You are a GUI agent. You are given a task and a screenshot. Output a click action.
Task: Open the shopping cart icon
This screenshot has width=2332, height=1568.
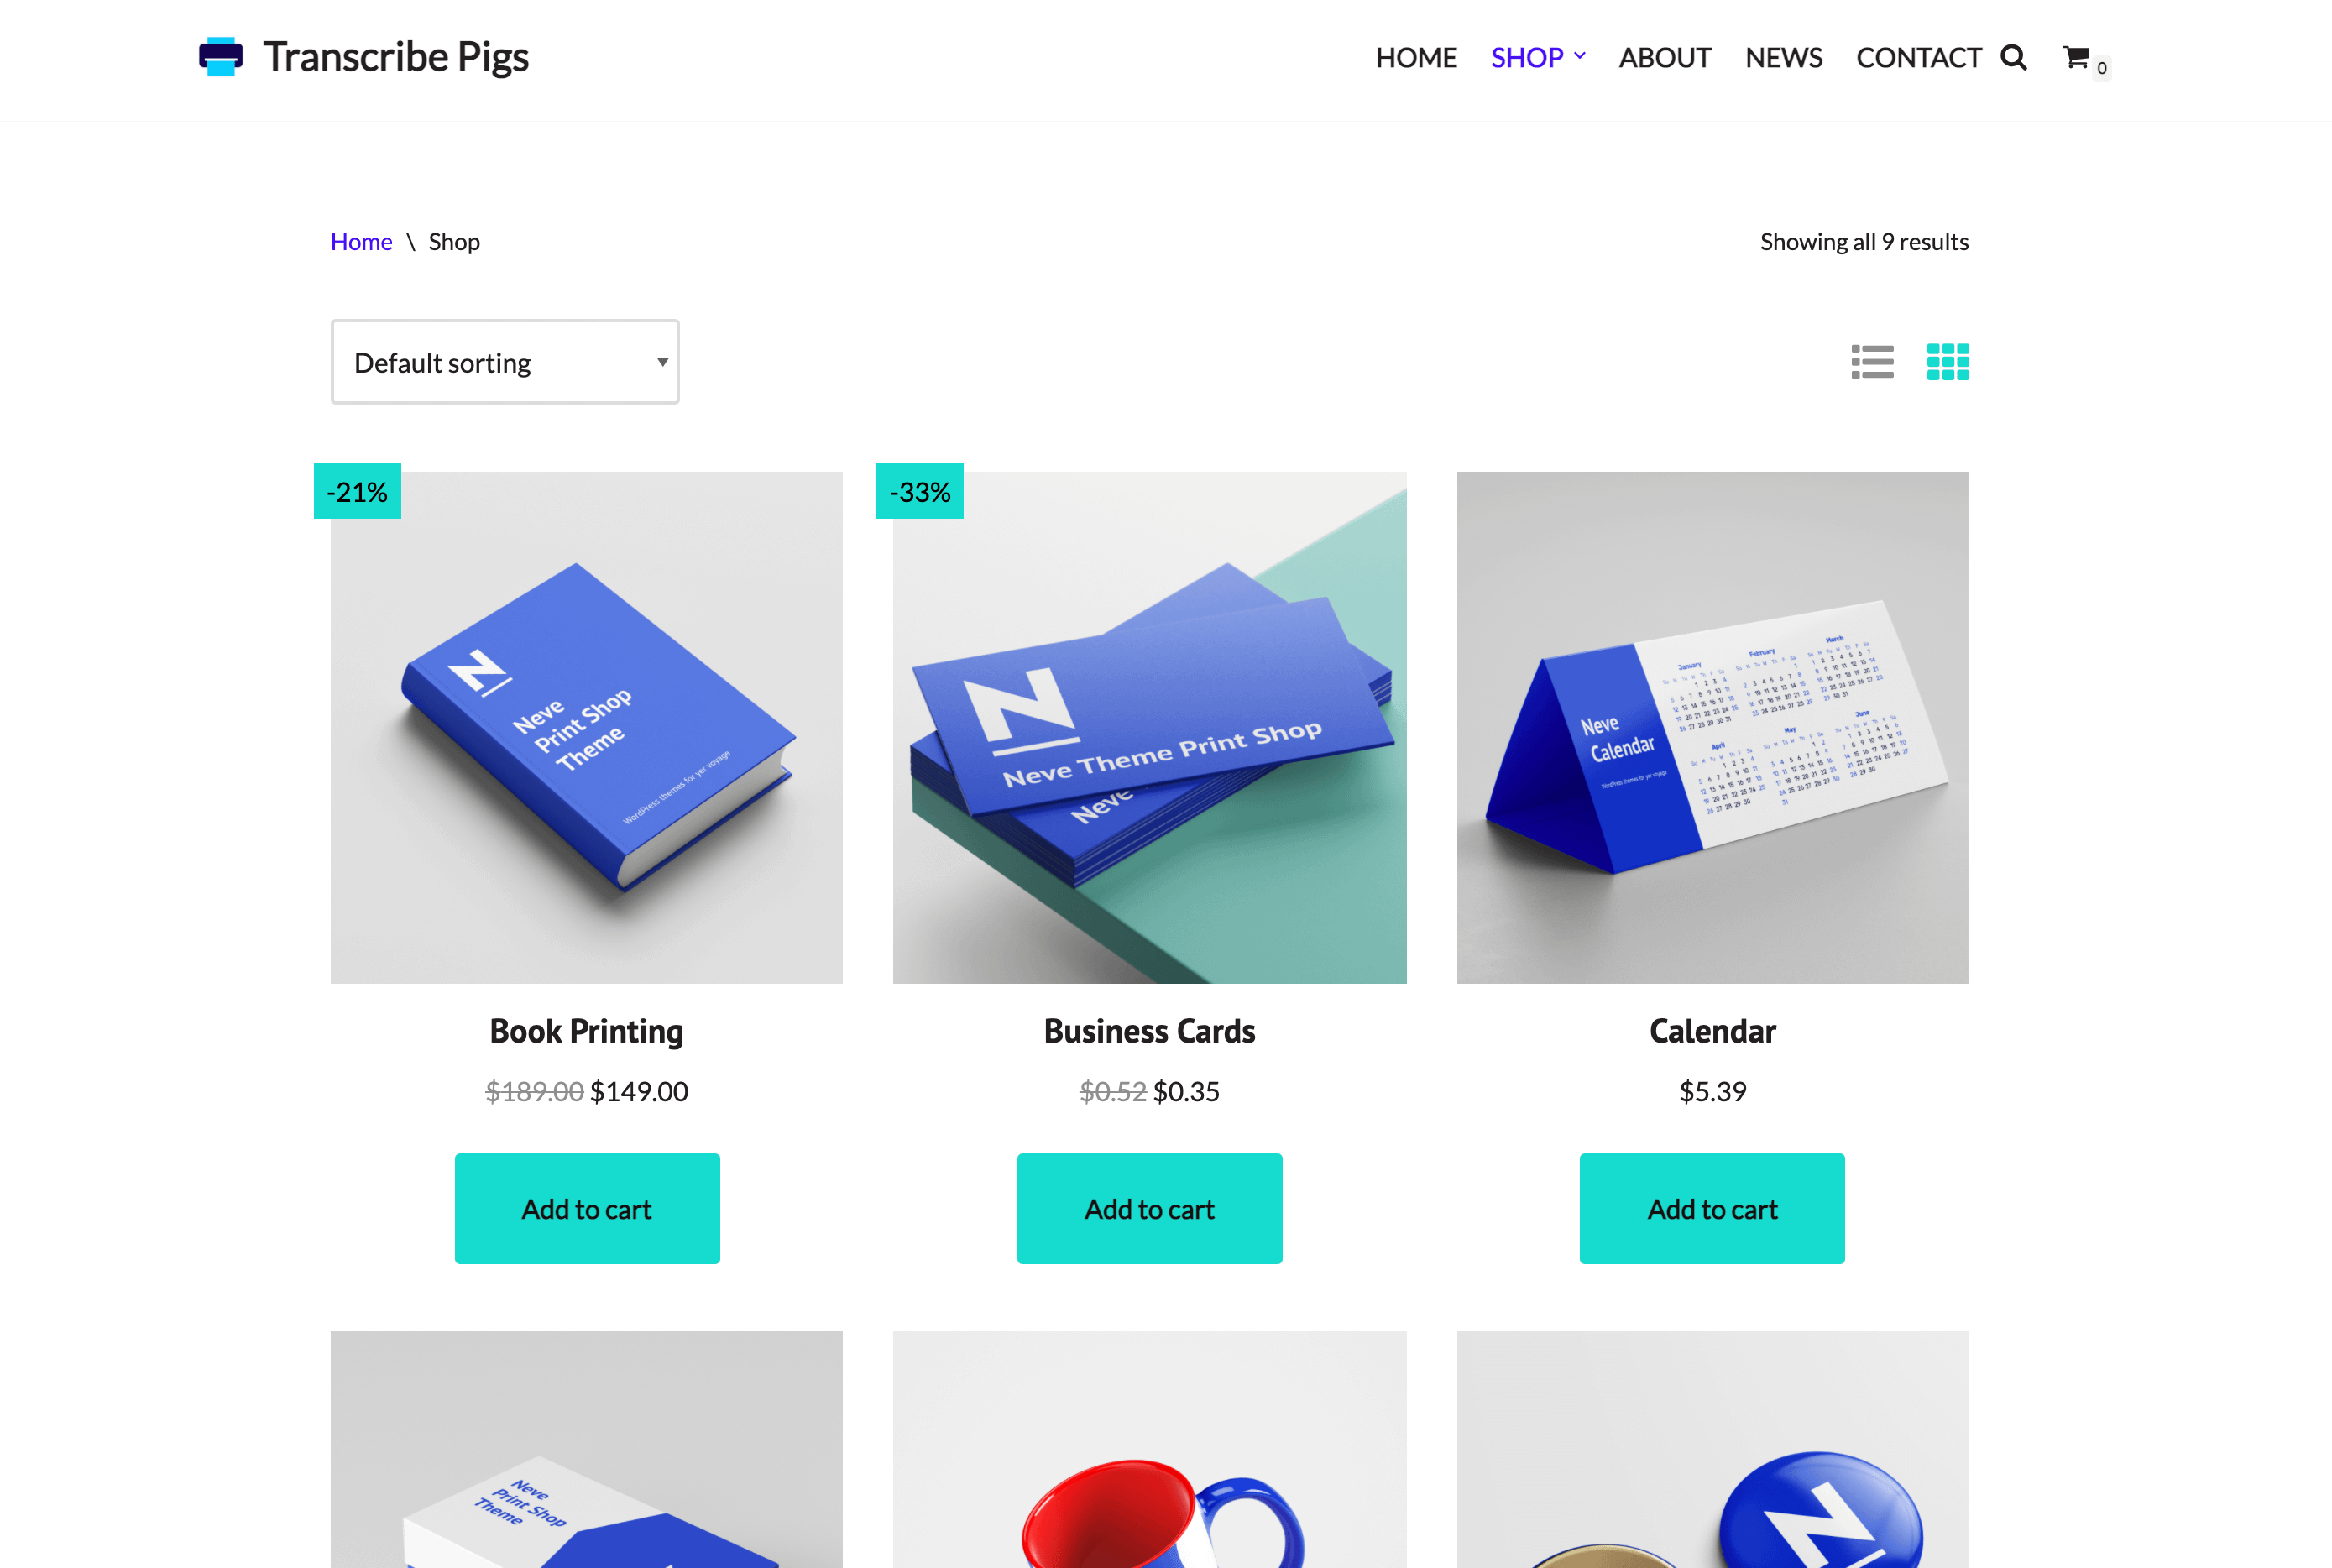click(2076, 57)
